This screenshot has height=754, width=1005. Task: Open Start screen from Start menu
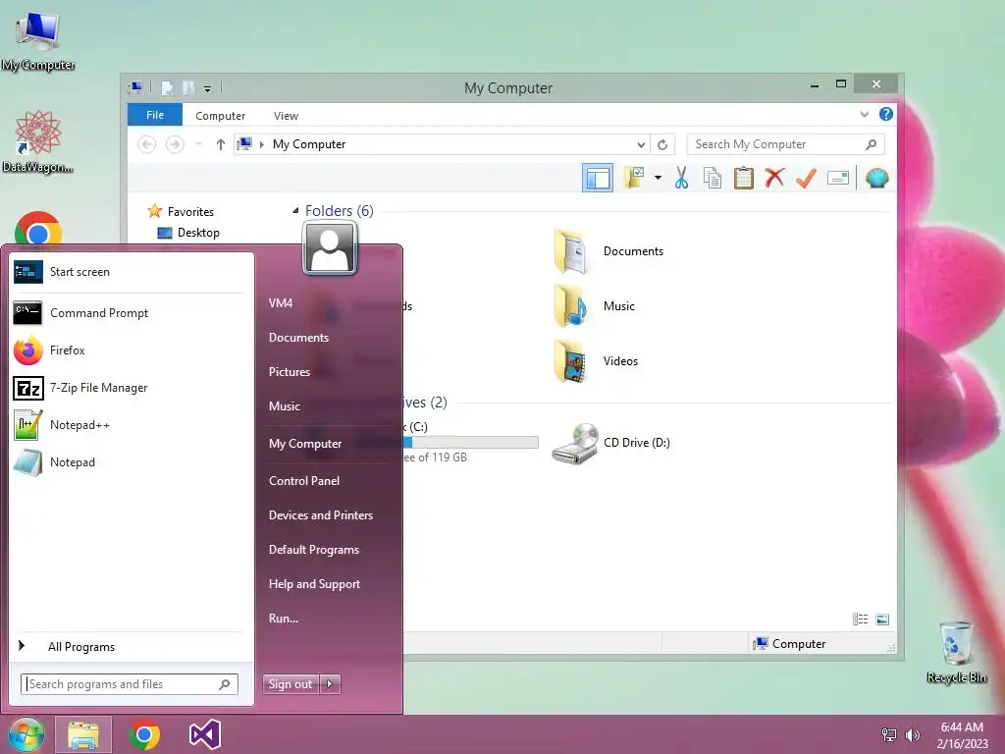(x=129, y=272)
